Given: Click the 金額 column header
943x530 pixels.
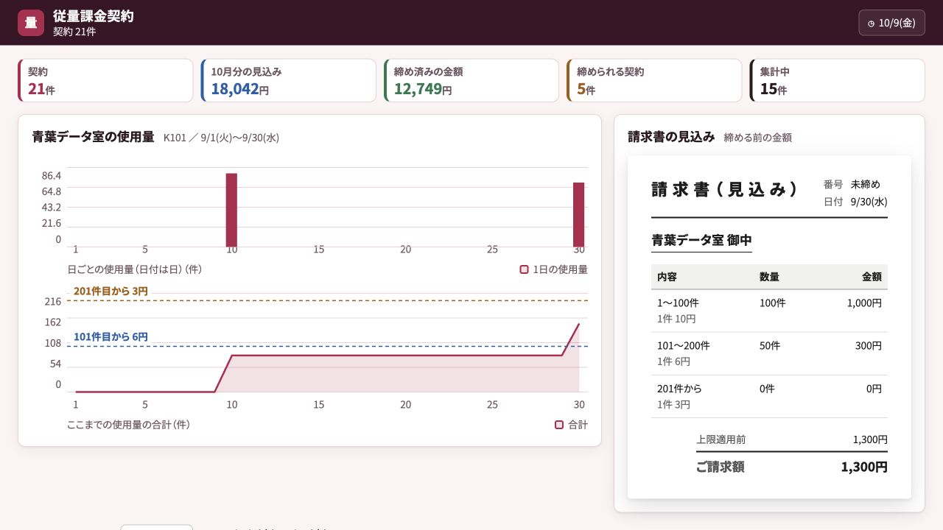Looking at the screenshot, I should pyautogui.click(x=872, y=277).
